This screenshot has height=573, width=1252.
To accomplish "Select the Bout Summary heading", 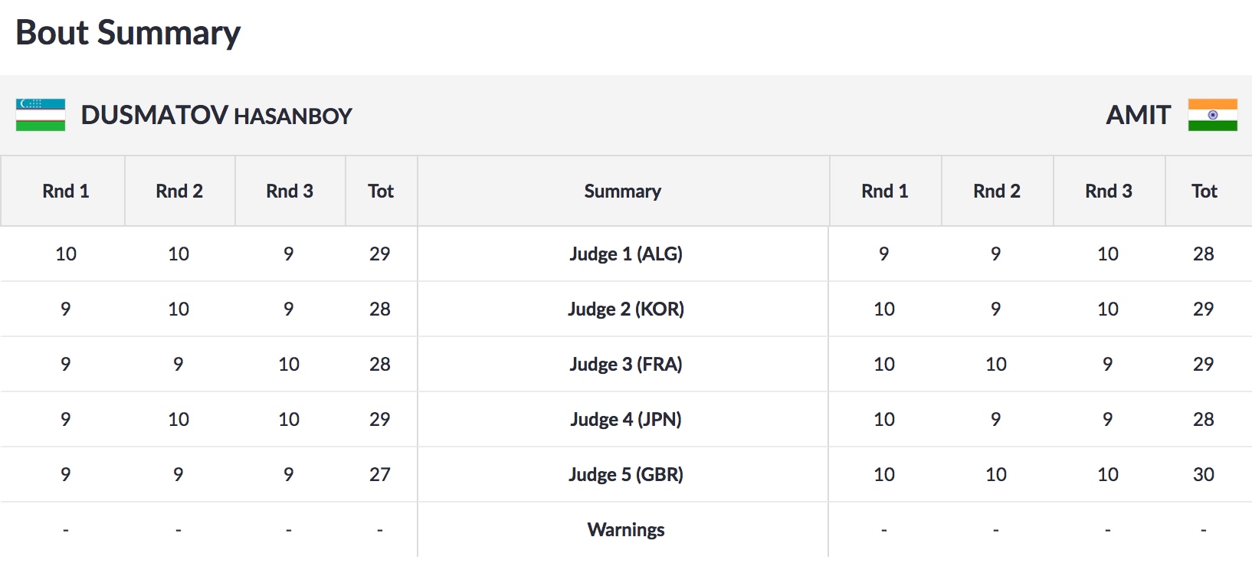I will 128,33.
